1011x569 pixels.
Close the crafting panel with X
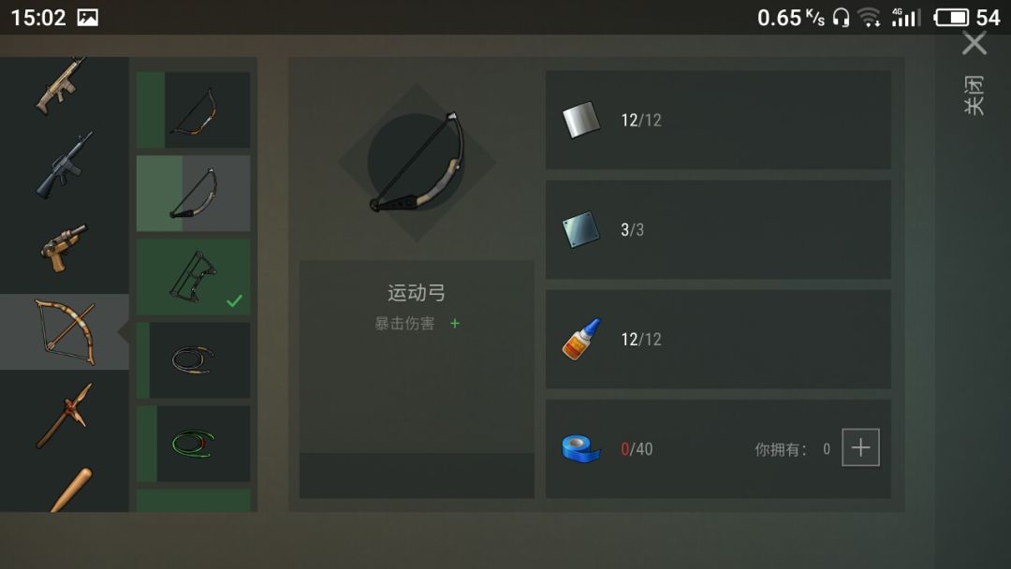(x=974, y=44)
